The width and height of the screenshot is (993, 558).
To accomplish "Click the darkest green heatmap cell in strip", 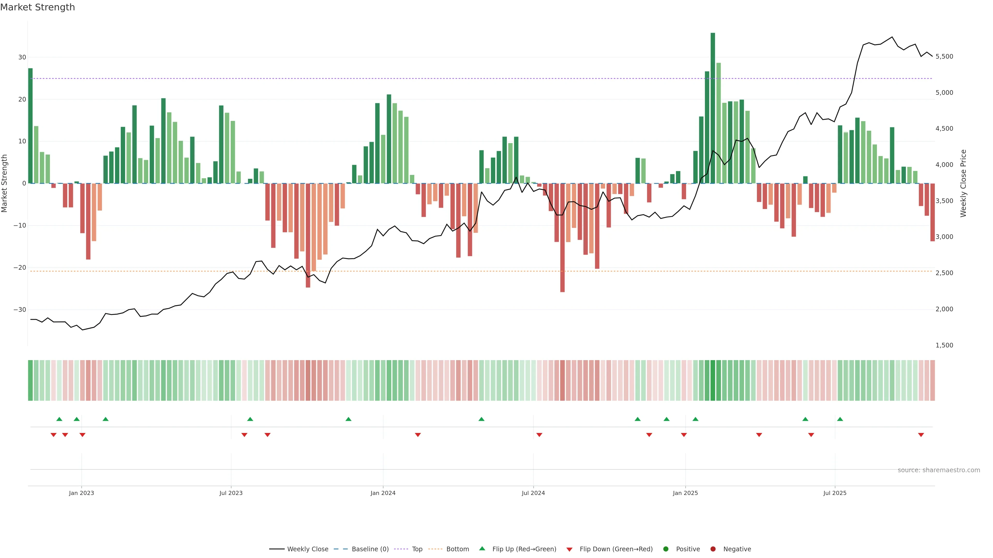I will tap(713, 381).
